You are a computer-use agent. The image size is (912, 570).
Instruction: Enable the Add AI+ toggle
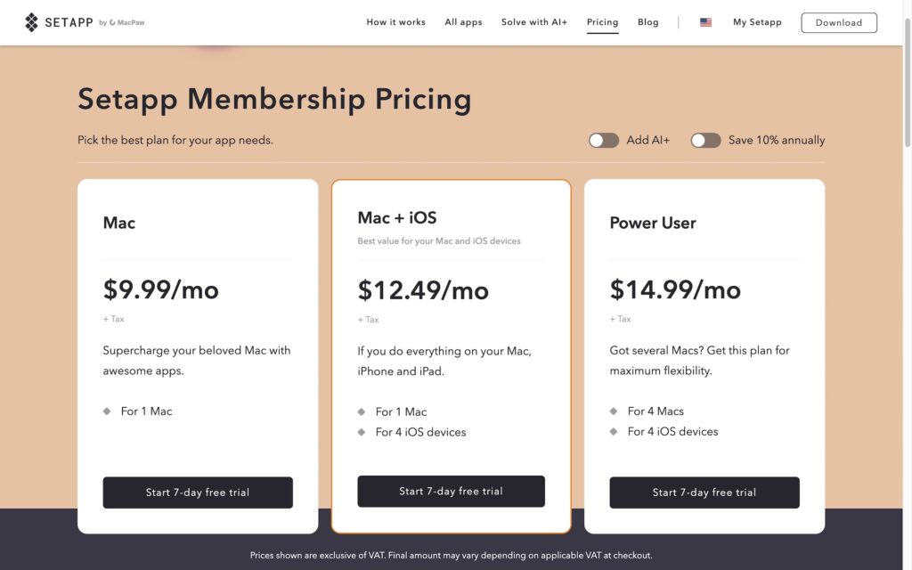click(x=604, y=140)
